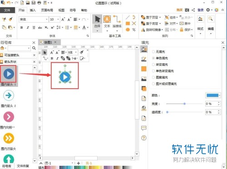This screenshot has width=227, height=169.
Task: Switch to 文件恢复 panel tab at bottom
Action: tap(23, 166)
